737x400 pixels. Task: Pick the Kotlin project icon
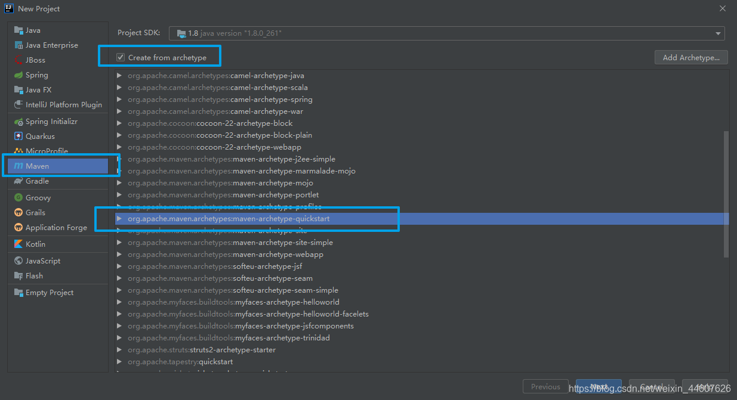[18, 244]
